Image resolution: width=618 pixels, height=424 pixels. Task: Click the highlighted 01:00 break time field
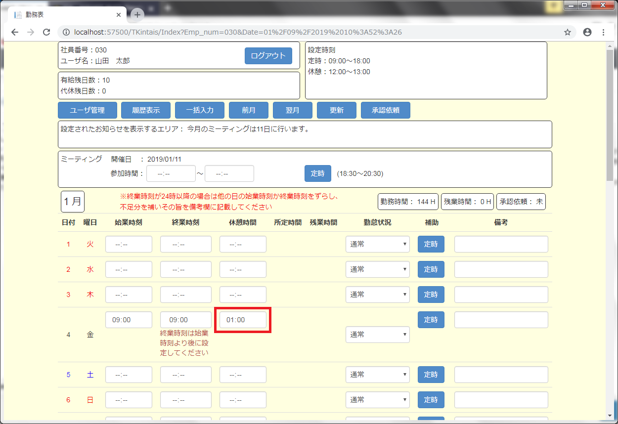coord(243,319)
